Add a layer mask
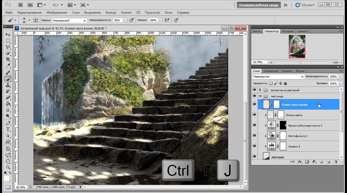The height and width of the screenshot is (193, 347). (x=307, y=162)
